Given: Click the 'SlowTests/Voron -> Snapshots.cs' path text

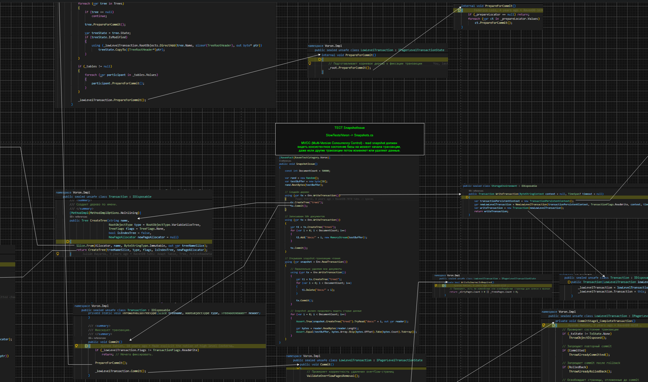Looking at the screenshot, I should tap(350, 135).
